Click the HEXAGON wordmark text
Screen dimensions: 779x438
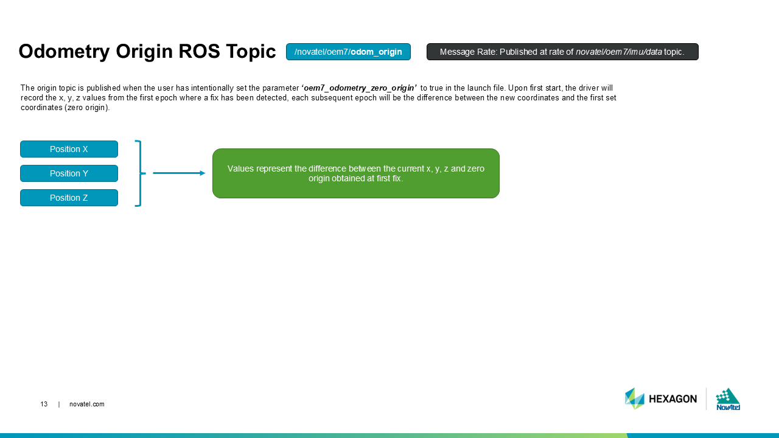tap(672, 399)
